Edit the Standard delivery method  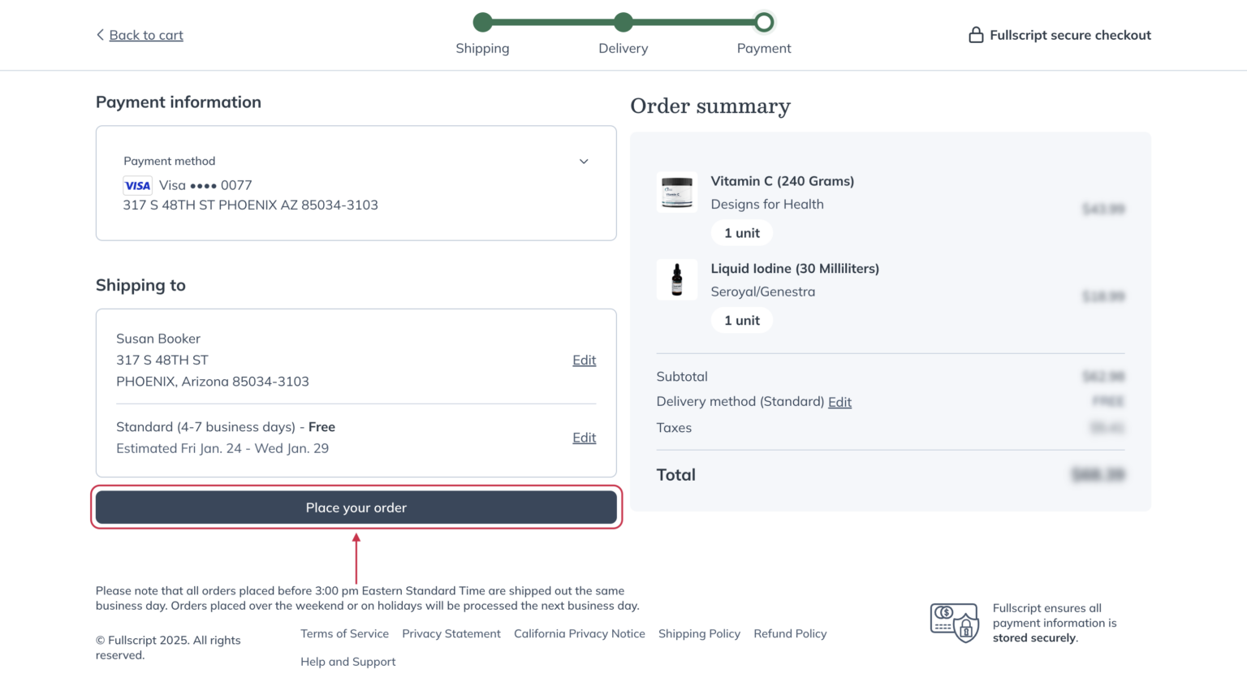pyautogui.click(x=584, y=437)
